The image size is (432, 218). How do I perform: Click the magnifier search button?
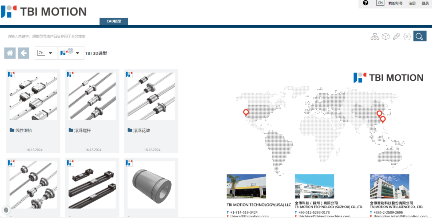420,36
